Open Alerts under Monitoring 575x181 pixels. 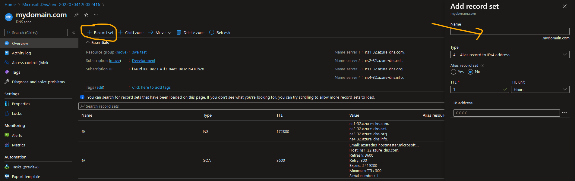17,135
